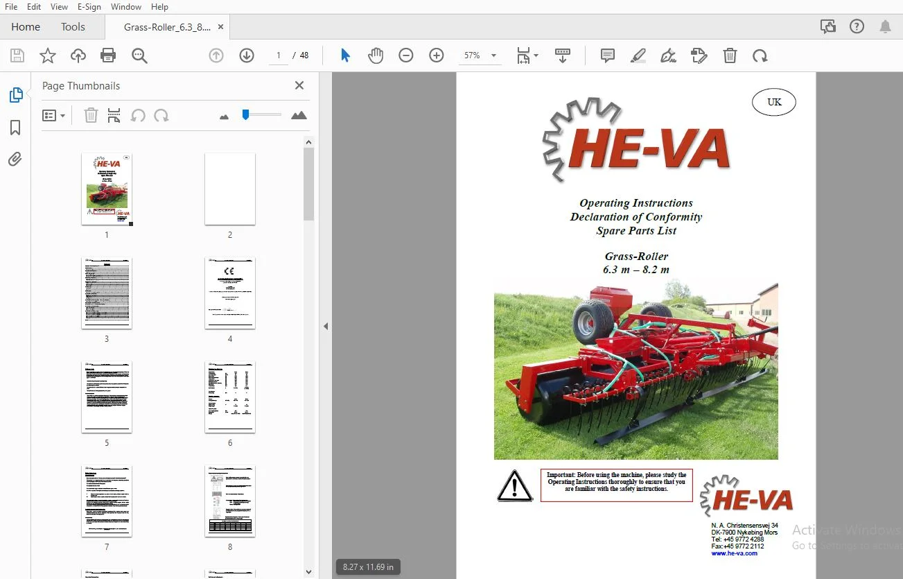Switch to the Tools tab

tap(73, 27)
